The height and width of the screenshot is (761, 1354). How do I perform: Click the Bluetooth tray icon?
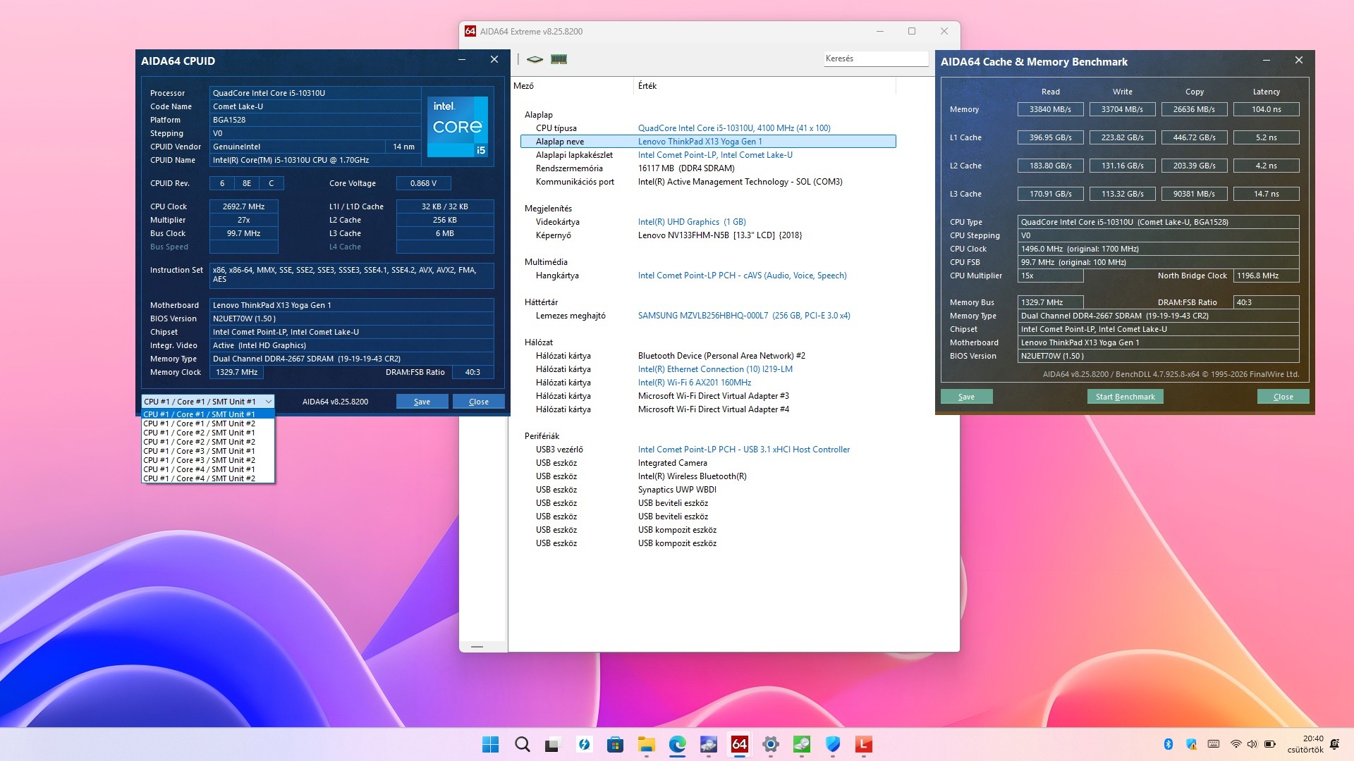tap(1168, 744)
